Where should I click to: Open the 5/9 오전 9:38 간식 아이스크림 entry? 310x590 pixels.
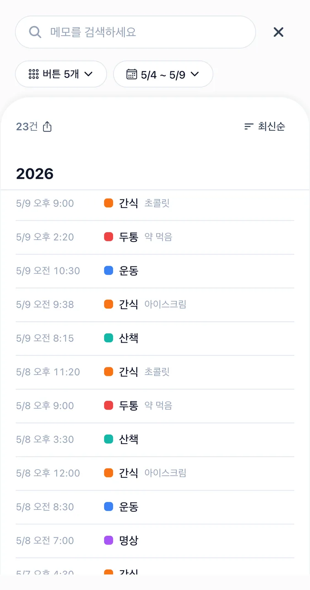point(155,305)
